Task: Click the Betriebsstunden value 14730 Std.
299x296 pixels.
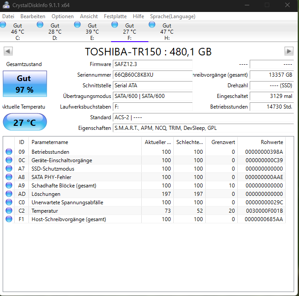Action: coord(272,107)
